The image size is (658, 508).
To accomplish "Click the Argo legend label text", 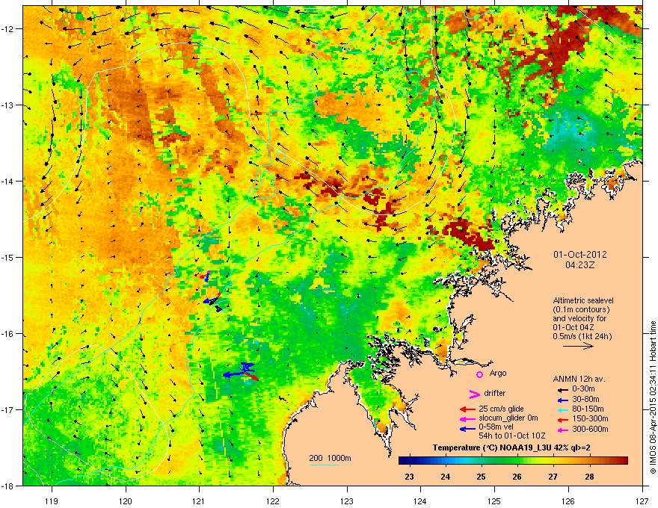I will [498, 374].
